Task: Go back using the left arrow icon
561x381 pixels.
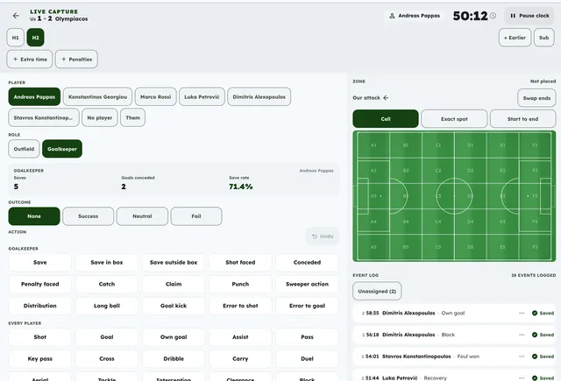Action: click(16, 16)
